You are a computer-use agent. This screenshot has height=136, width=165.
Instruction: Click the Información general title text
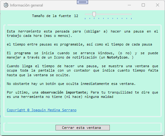26,5
